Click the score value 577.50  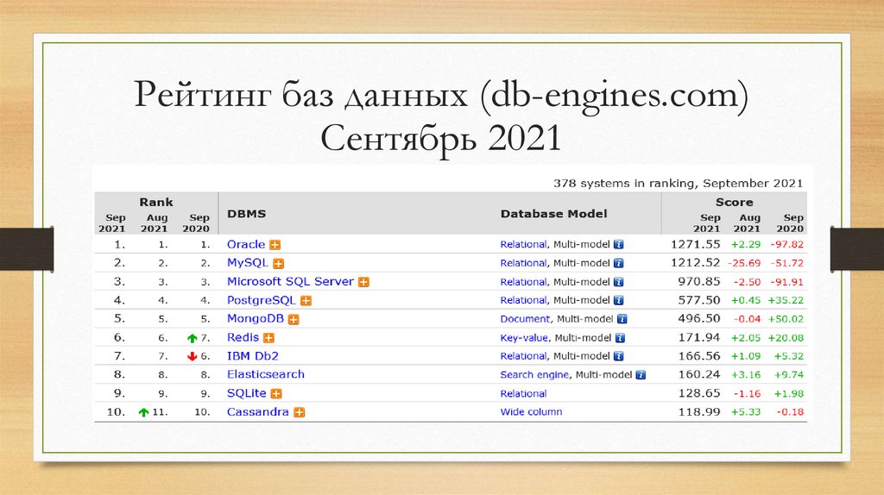pos(699,300)
